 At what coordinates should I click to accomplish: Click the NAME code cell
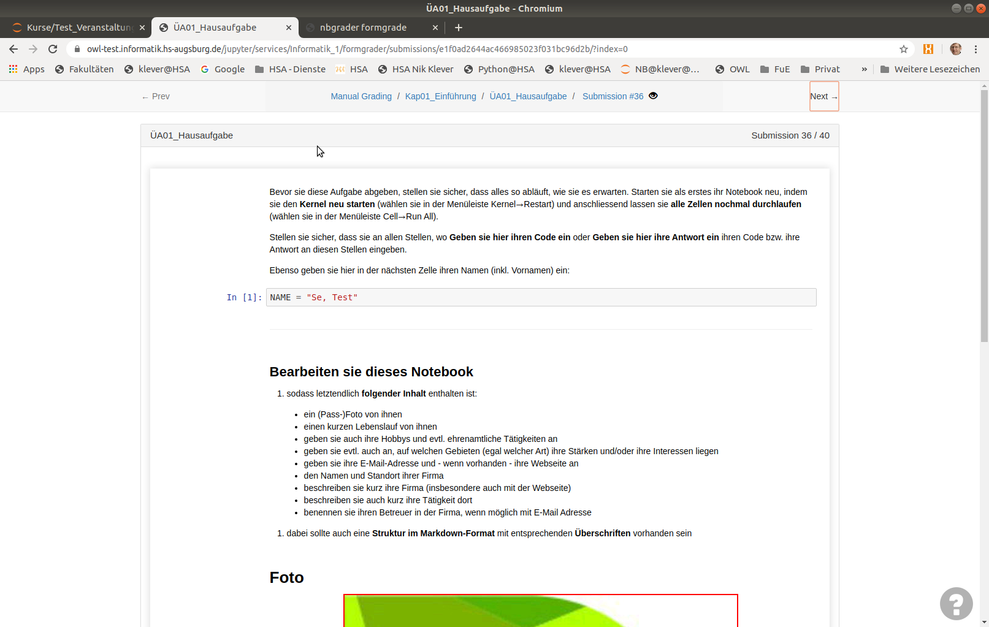pos(541,297)
